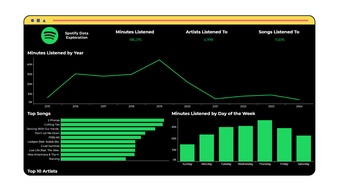This screenshot has width=339, height=191.
Task: Click the Top 10 Artists heading
Action: pos(42,171)
